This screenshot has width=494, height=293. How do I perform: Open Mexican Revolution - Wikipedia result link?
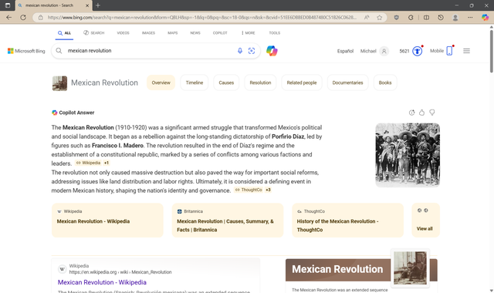click(x=102, y=282)
